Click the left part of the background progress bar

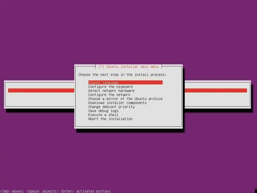point(41,90)
